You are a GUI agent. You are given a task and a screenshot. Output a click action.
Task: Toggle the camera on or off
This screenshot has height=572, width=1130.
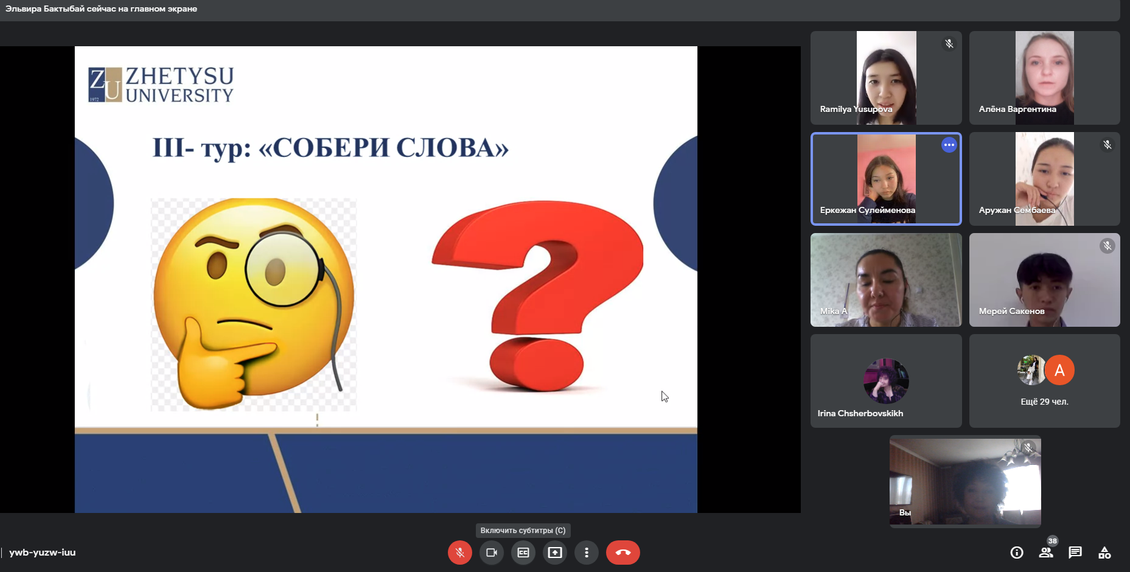pyautogui.click(x=491, y=553)
